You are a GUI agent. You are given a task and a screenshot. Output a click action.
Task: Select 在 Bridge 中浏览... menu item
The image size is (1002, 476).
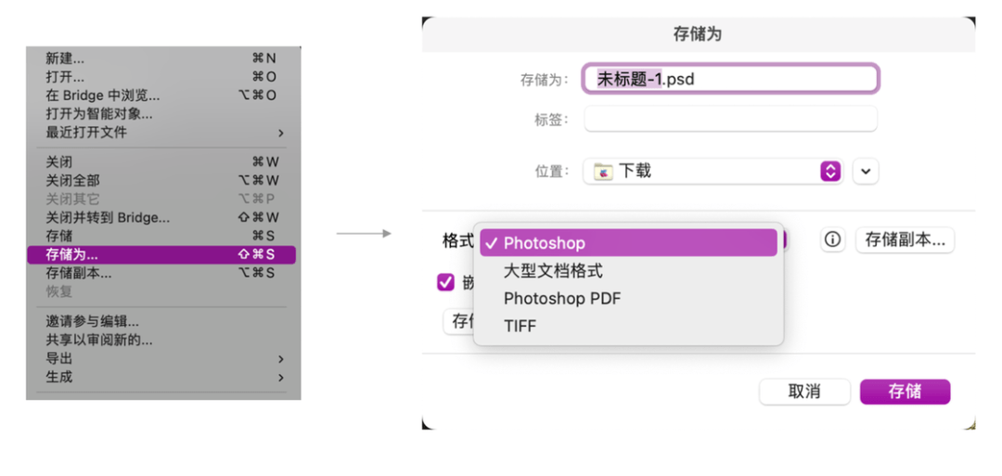pyautogui.click(x=163, y=96)
